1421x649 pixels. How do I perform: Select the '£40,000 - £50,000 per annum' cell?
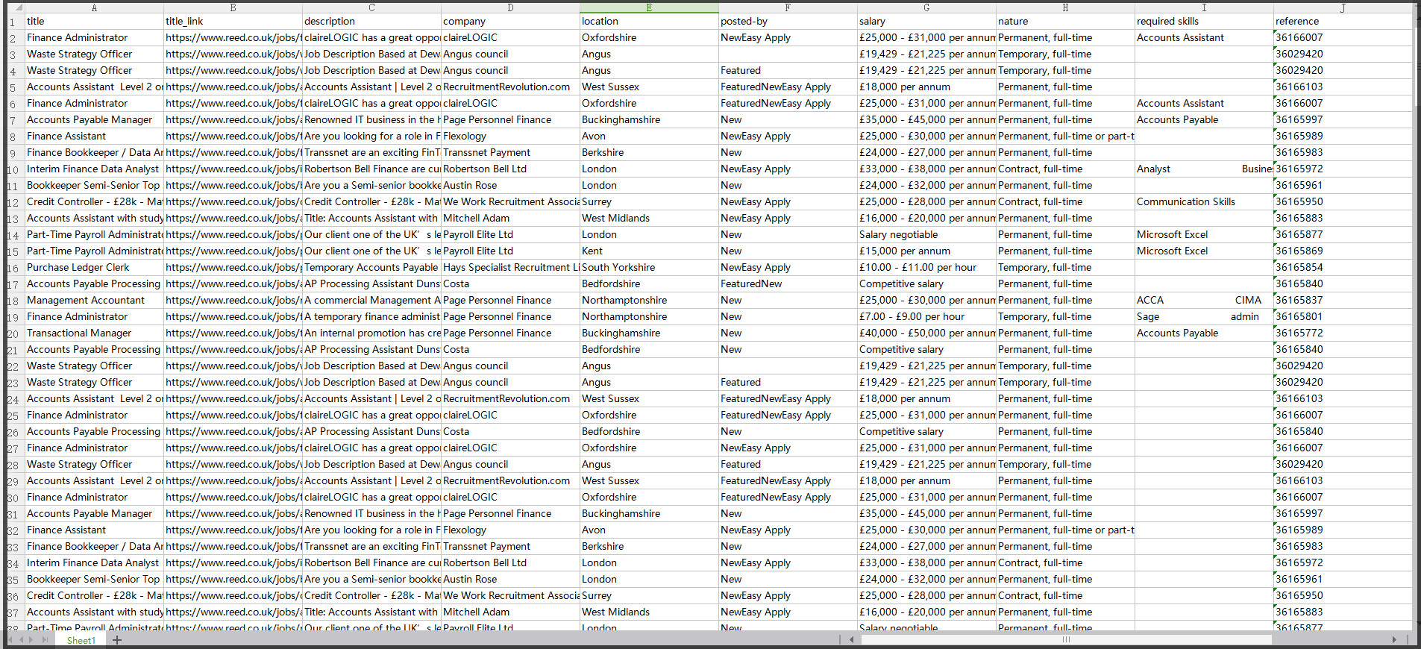point(926,333)
